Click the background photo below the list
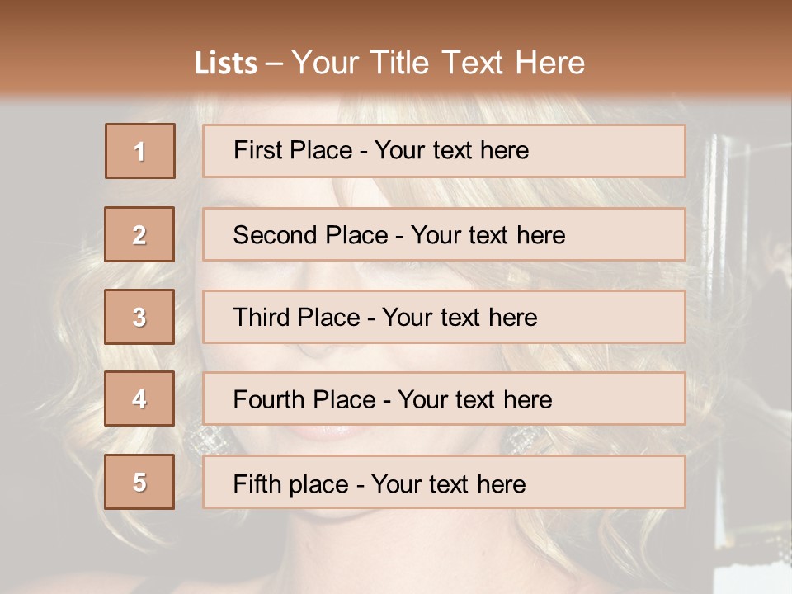Image resolution: width=792 pixels, height=594 pixels. 396,553
